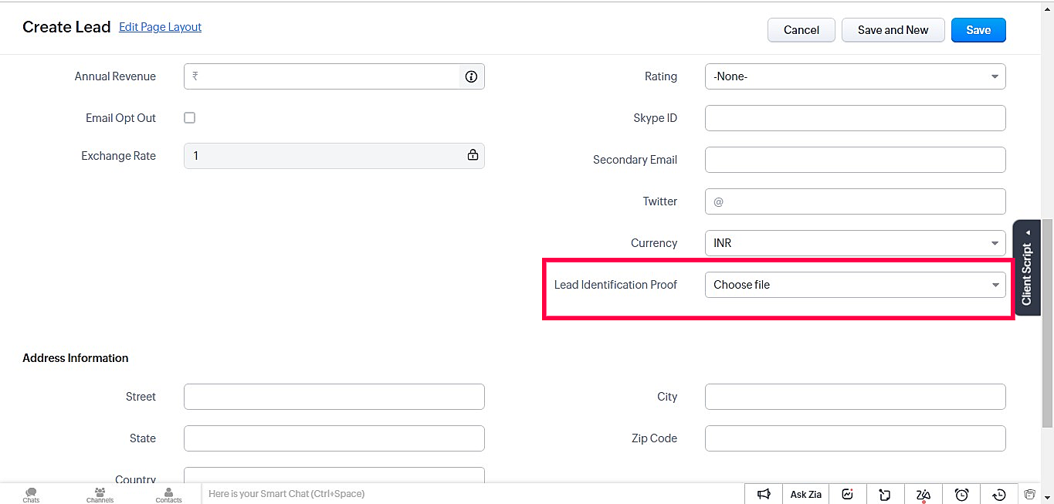Click Ask Zia in the bottom bar
The width and height of the screenshot is (1054, 504).
click(805, 494)
